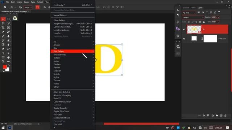This screenshot has width=232, height=130.
Task: Select the Clone Stamp tool
Action: (8, 36)
